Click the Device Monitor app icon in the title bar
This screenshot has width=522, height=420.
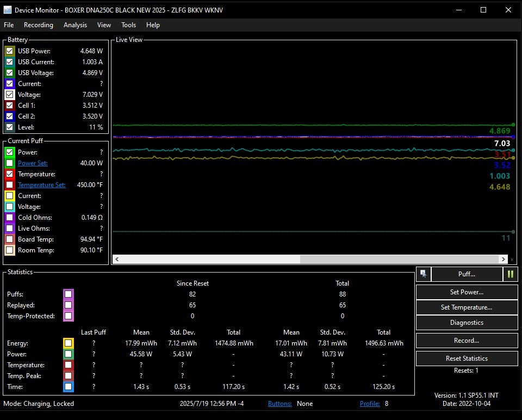[8, 10]
